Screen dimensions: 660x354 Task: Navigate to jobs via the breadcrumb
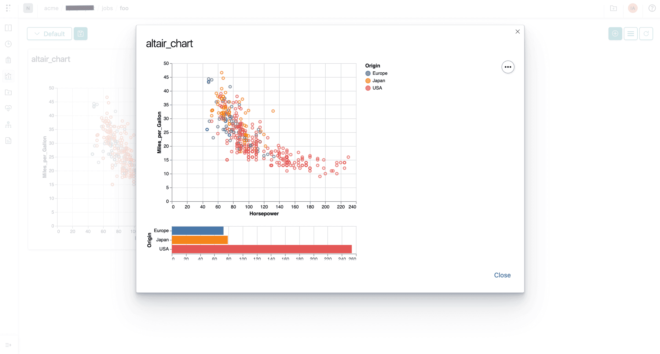point(108,8)
